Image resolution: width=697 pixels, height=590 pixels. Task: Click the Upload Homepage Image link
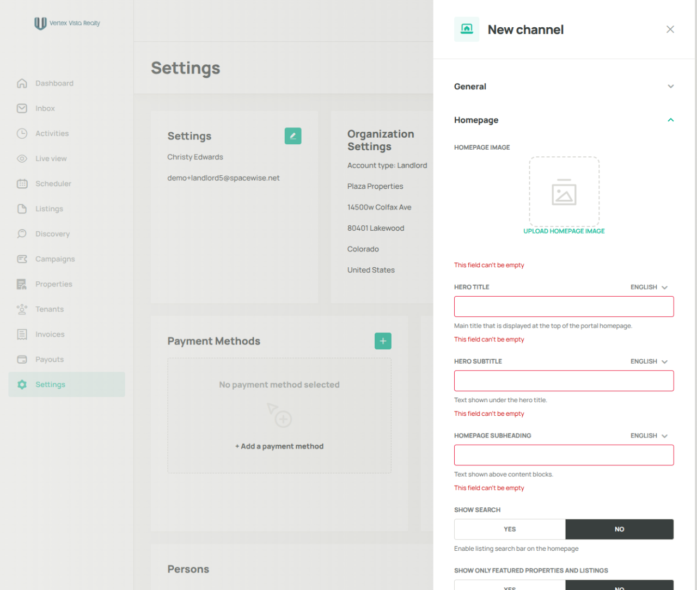coord(564,231)
